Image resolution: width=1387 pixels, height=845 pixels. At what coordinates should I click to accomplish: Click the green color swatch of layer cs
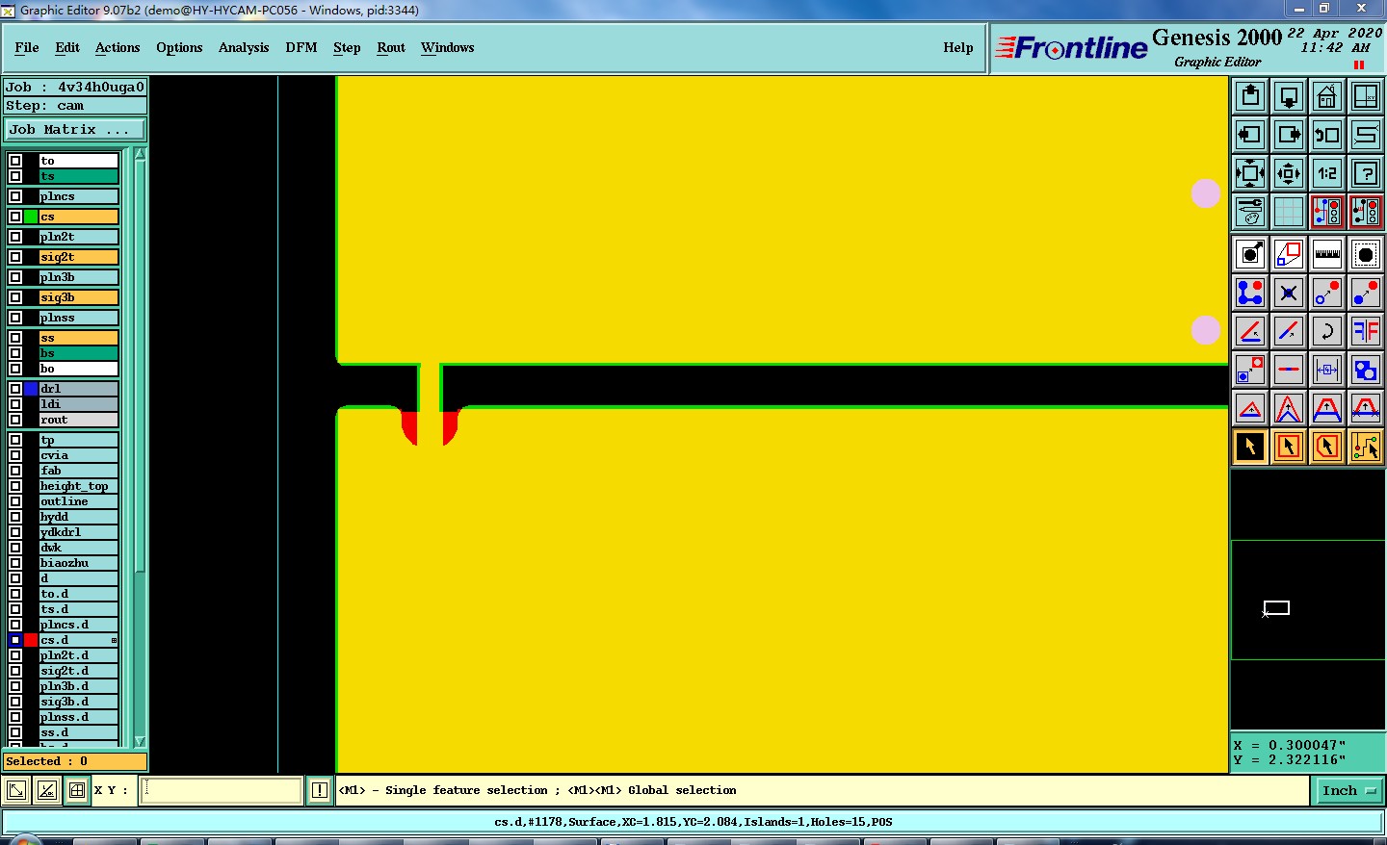click(x=31, y=217)
